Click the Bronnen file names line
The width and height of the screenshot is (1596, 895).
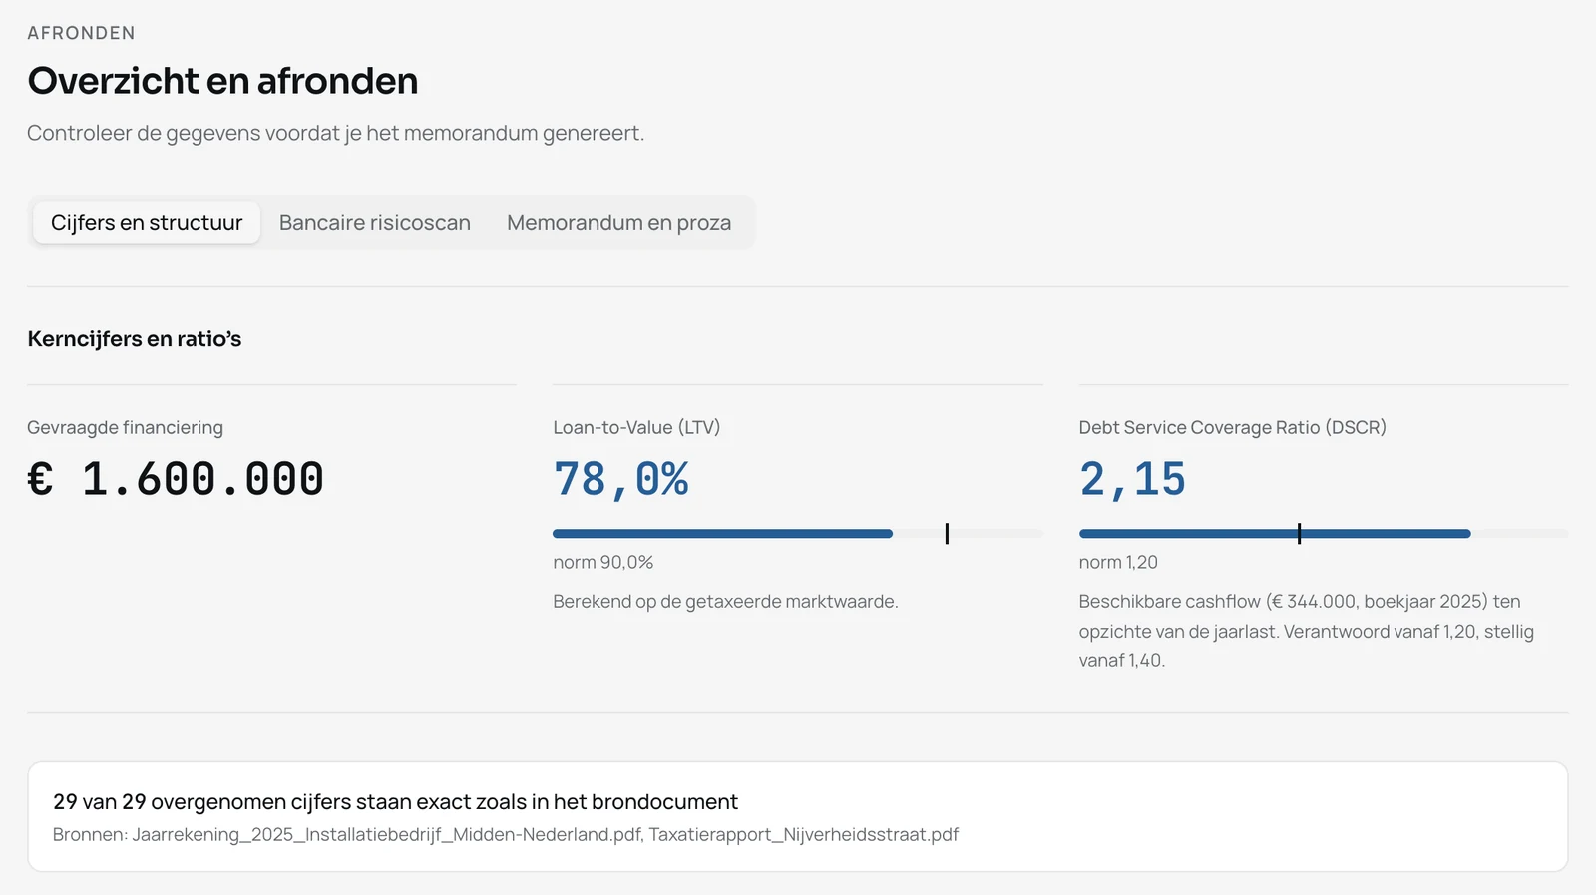(506, 835)
